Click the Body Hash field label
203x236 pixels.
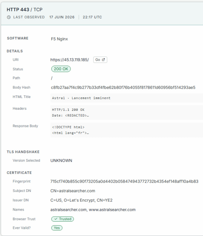22,88
